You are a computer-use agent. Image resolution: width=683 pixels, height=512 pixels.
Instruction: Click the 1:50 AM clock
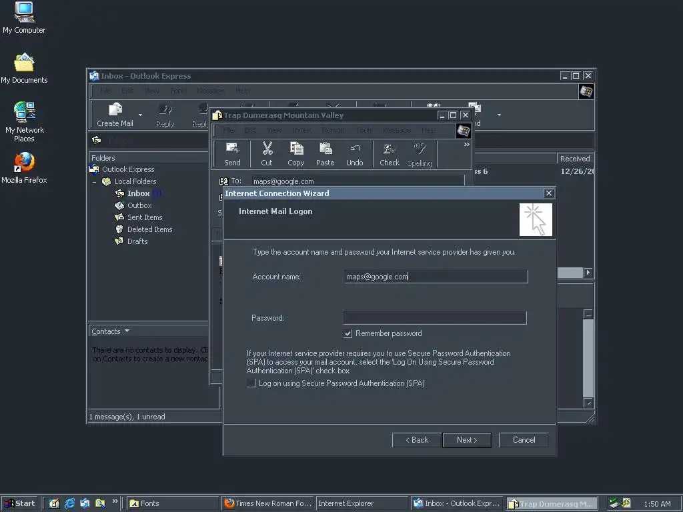tap(657, 504)
